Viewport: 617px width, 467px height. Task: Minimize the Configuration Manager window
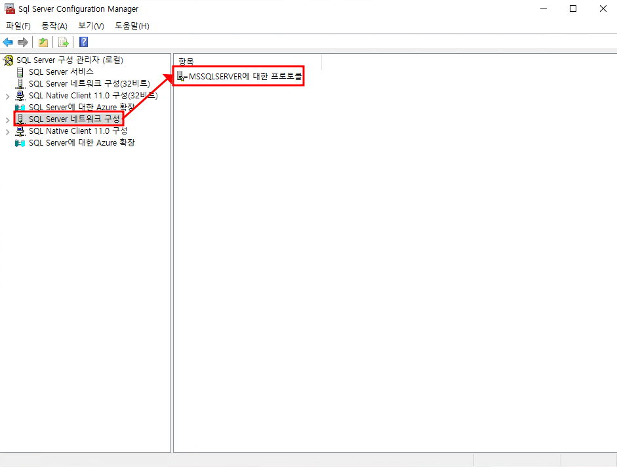pos(544,9)
